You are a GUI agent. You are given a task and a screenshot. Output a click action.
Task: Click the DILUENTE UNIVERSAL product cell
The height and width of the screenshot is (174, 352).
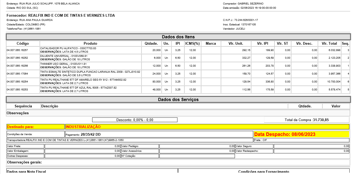(x=90, y=58)
